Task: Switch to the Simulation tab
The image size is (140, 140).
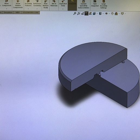Action: (8, 12)
